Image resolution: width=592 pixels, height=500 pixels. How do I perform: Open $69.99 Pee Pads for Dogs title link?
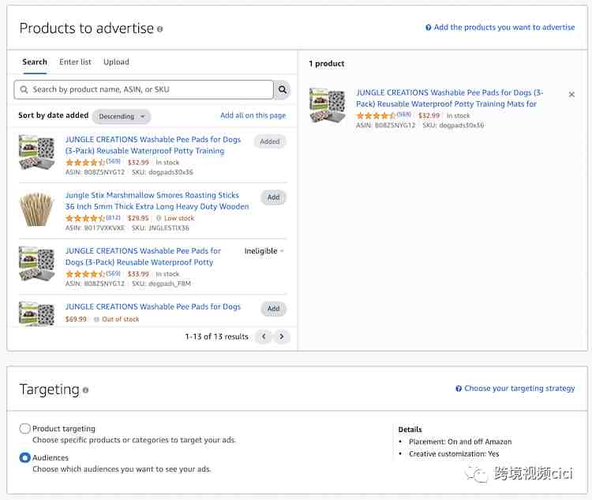[153, 306]
